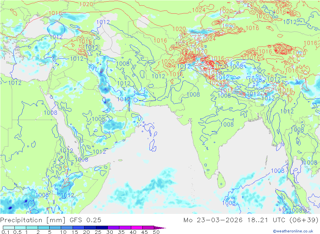This screenshot has width=320, height=234.
Task: Click the legend value '20'
Action: [86, 232]
